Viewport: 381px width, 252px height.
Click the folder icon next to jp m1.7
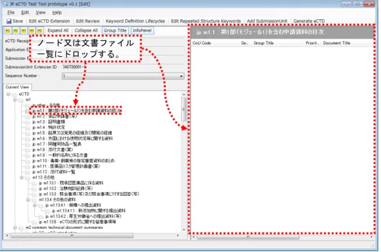coord(28,144)
